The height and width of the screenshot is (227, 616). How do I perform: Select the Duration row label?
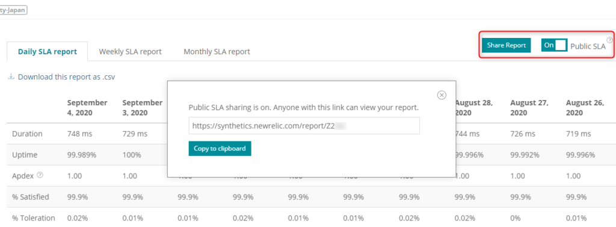(27, 134)
